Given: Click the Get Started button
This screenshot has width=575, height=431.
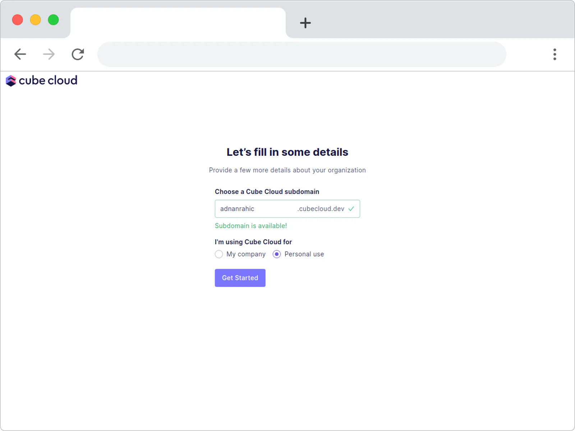Looking at the screenshot, I should point(240,278).
